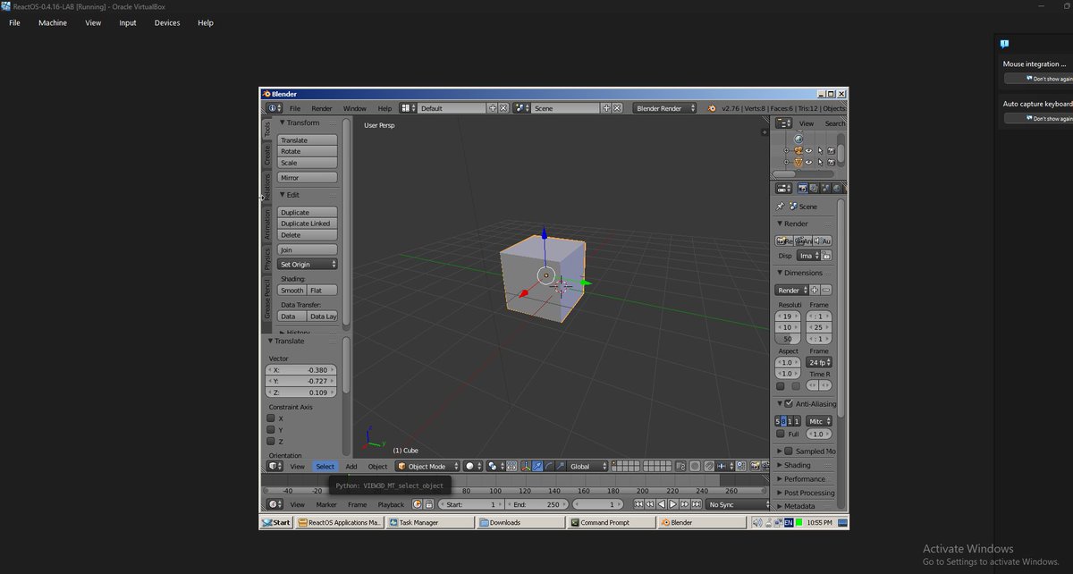
Task: Click the timeline editor type icon
Action: click(275, 504)
